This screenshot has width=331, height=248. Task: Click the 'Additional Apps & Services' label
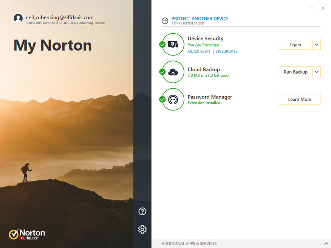[189, 243]
